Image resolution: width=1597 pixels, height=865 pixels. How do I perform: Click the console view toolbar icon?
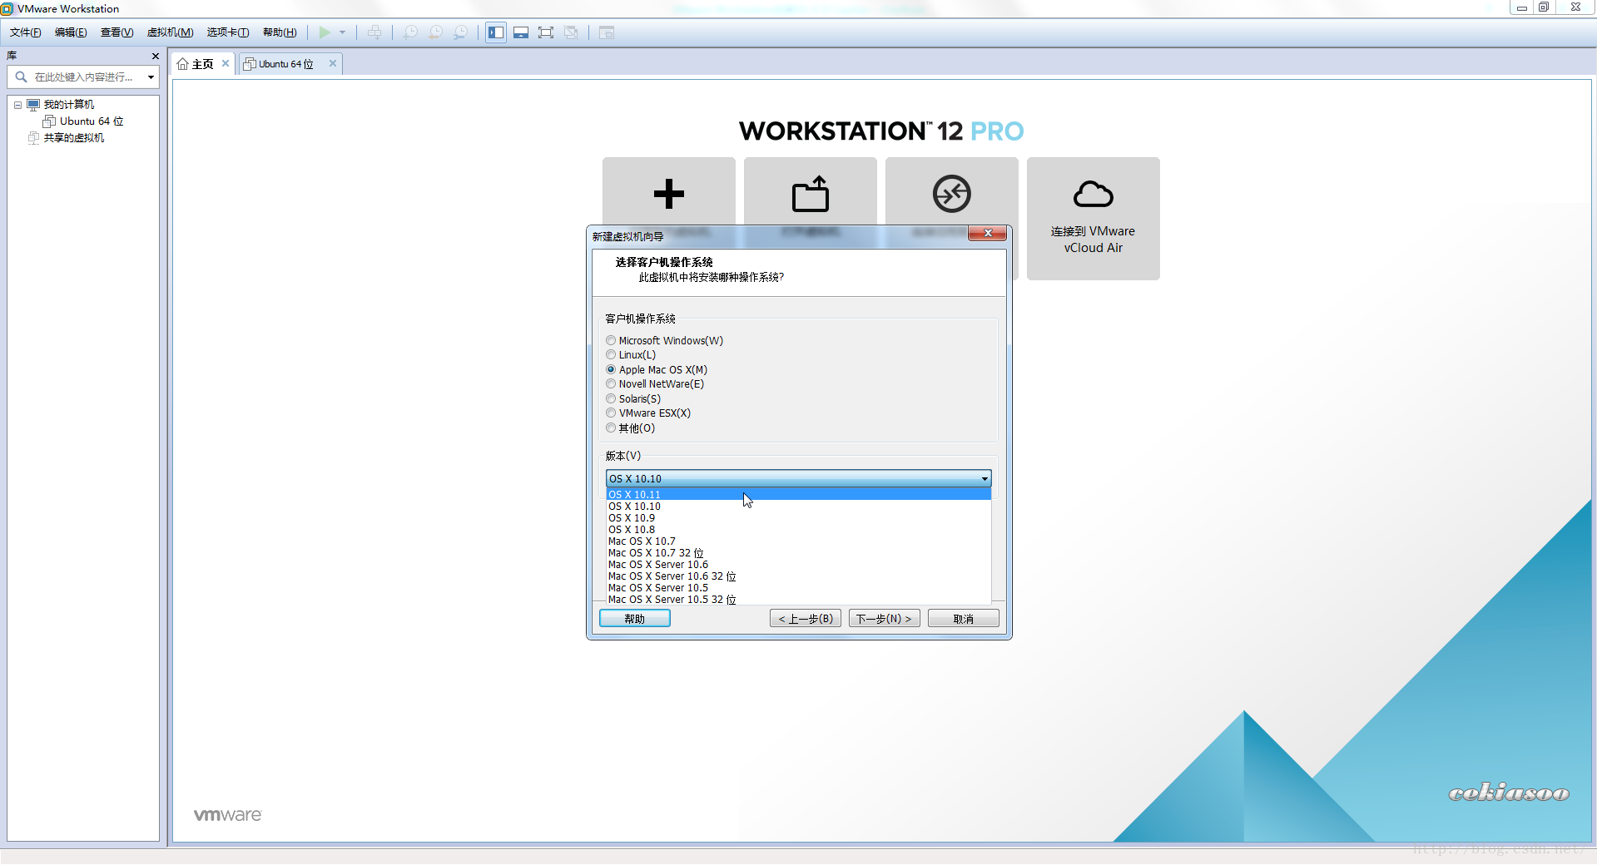pos(607,32)
